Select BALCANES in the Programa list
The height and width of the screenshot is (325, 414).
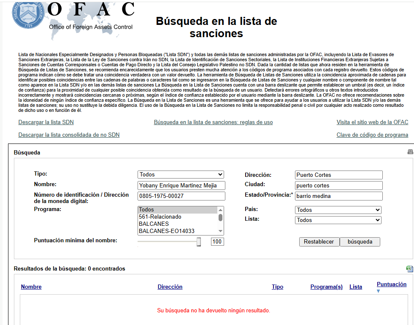click(x=154, y=224)
